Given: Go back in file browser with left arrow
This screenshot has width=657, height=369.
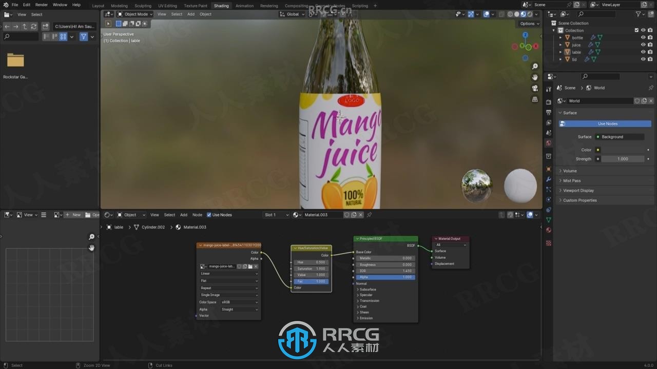Looking at the screenshot, I should click(7, 26).
